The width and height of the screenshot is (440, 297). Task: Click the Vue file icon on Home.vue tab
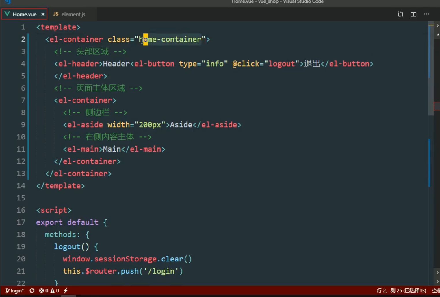click(7, 14)
